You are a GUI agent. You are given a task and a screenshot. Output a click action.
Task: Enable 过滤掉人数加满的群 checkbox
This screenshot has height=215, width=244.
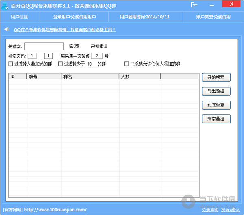click(x=11, y=64)
